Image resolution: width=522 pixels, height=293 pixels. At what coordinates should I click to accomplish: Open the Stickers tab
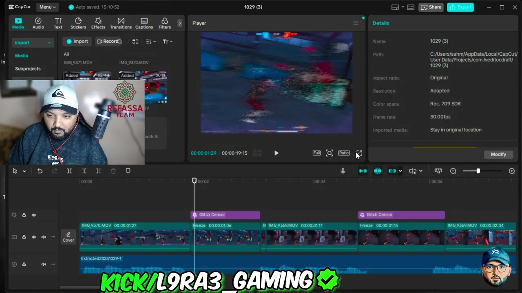(78, 23)
